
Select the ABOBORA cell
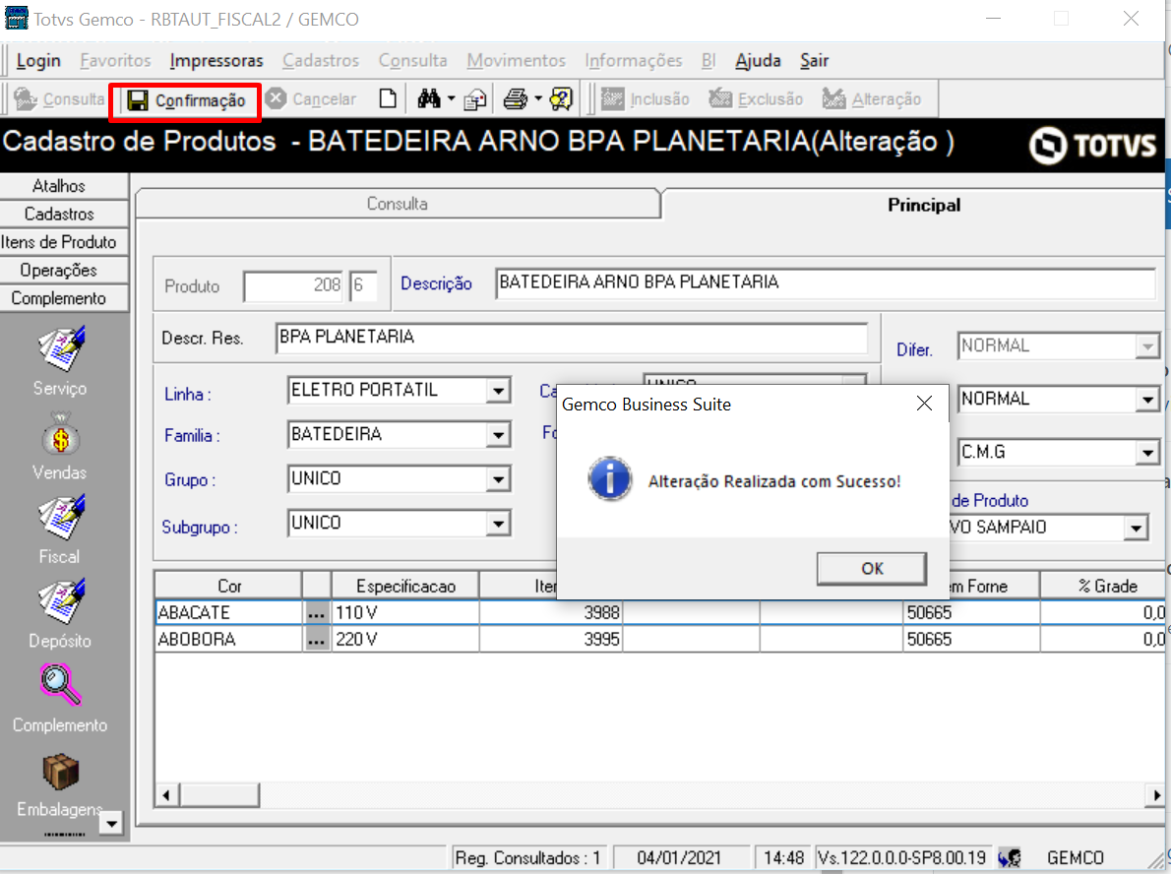click(228, 640)
